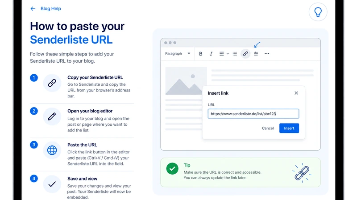Click the pencil icon for step 2
The width and height of the screenshot is (357, 200).
coord(52,116)
